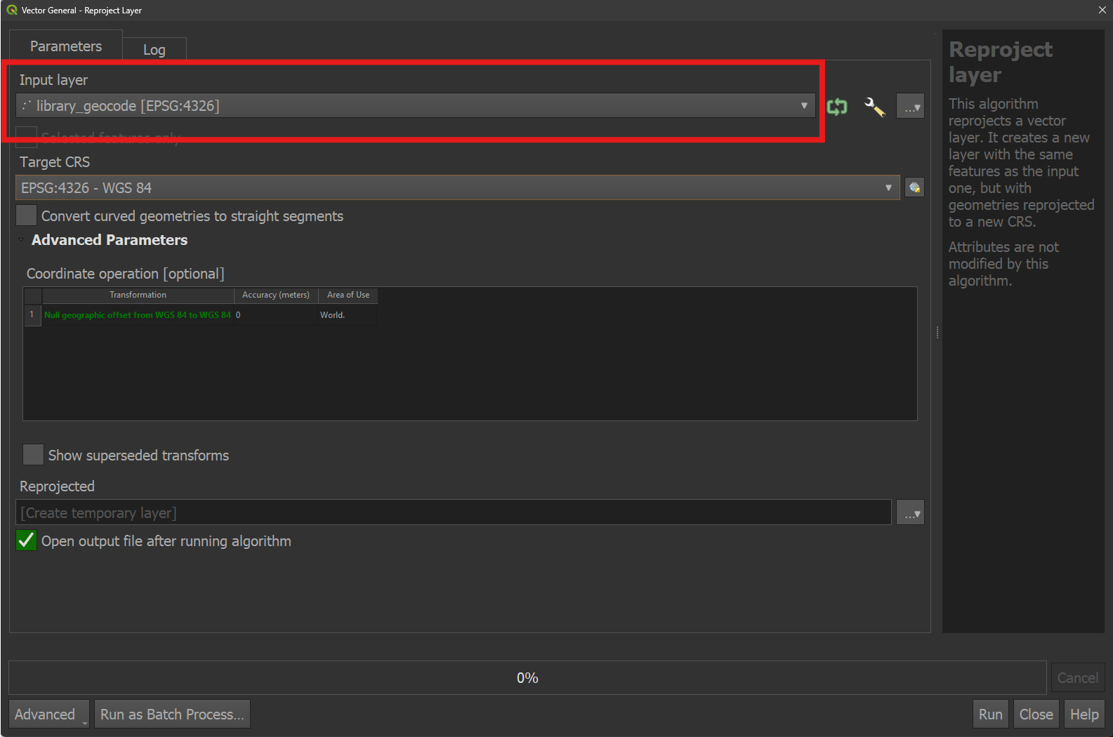Click the Transformation column header
This screenshot has width=1113, height=737.
tap(138, 295)
